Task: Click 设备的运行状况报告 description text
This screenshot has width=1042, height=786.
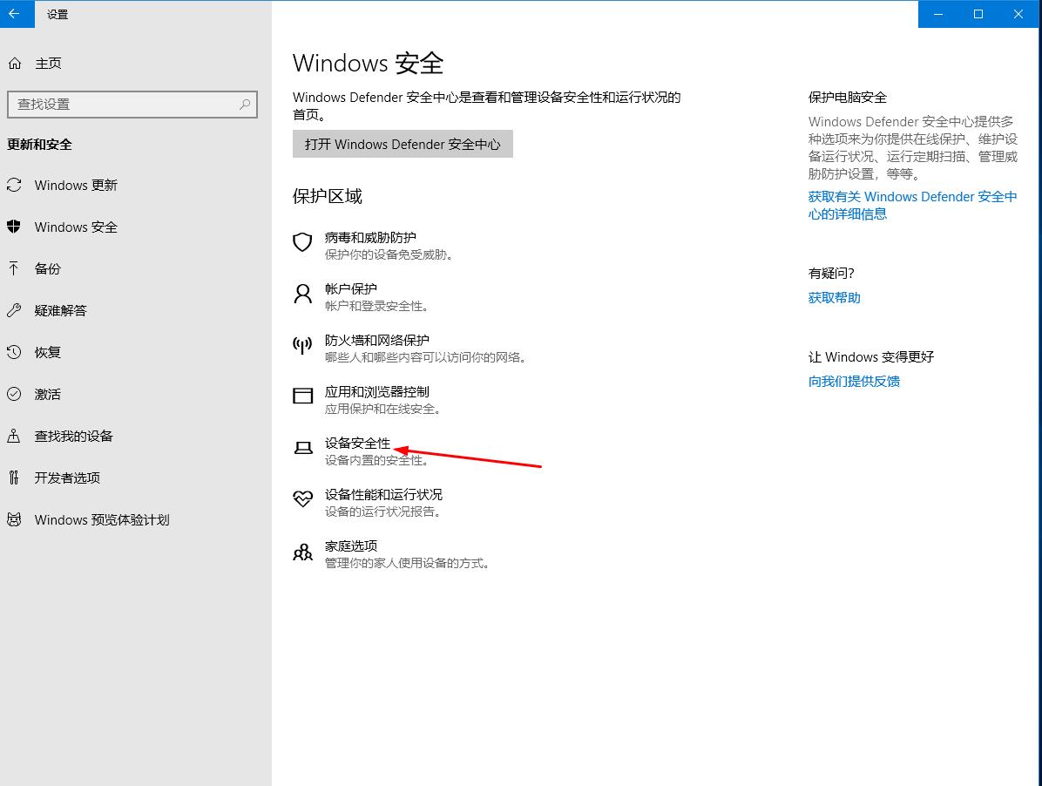Action: 382,512
